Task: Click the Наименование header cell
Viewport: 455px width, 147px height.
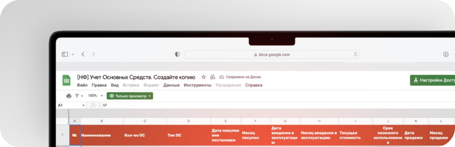Action: tap(102, 135)
